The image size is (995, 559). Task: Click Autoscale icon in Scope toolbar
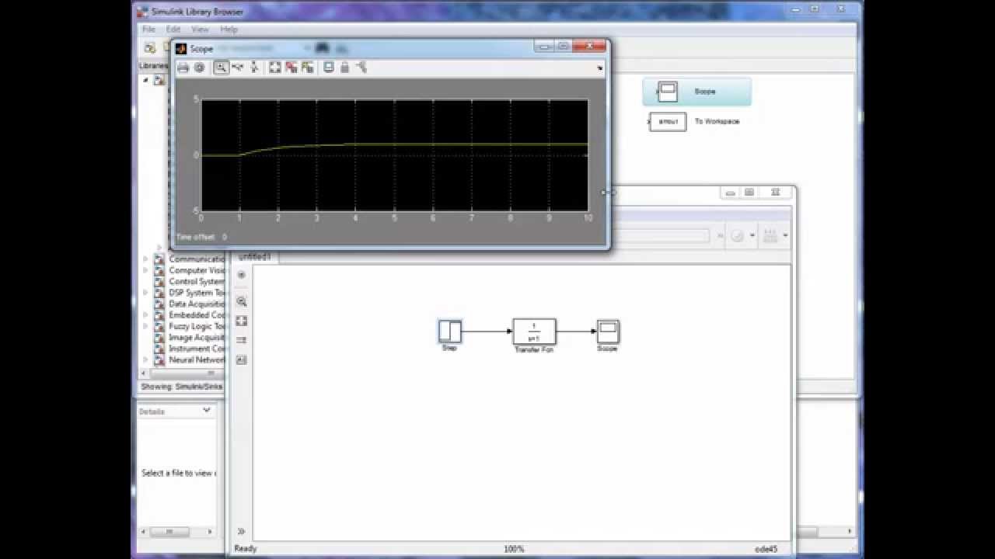click(275, 68)
